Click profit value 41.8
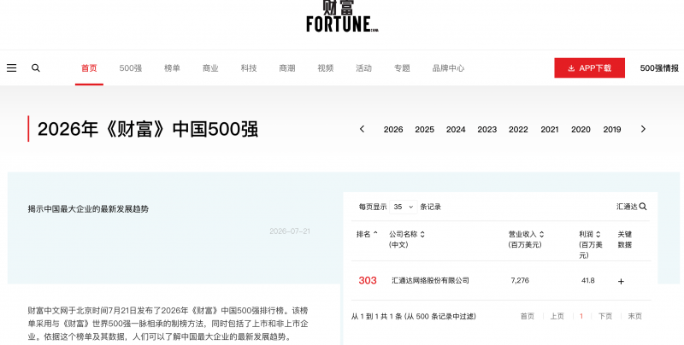 [588, 281]
